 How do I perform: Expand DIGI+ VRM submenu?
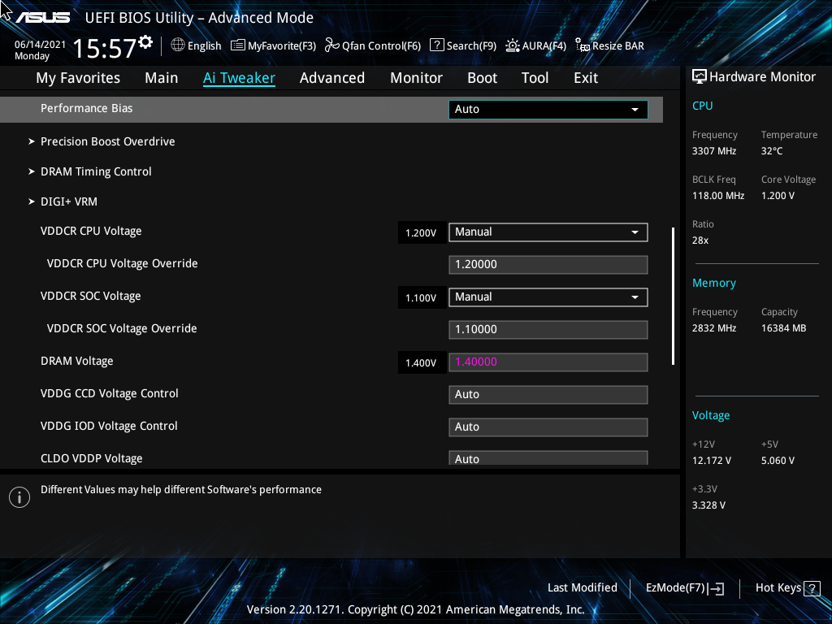69,201
